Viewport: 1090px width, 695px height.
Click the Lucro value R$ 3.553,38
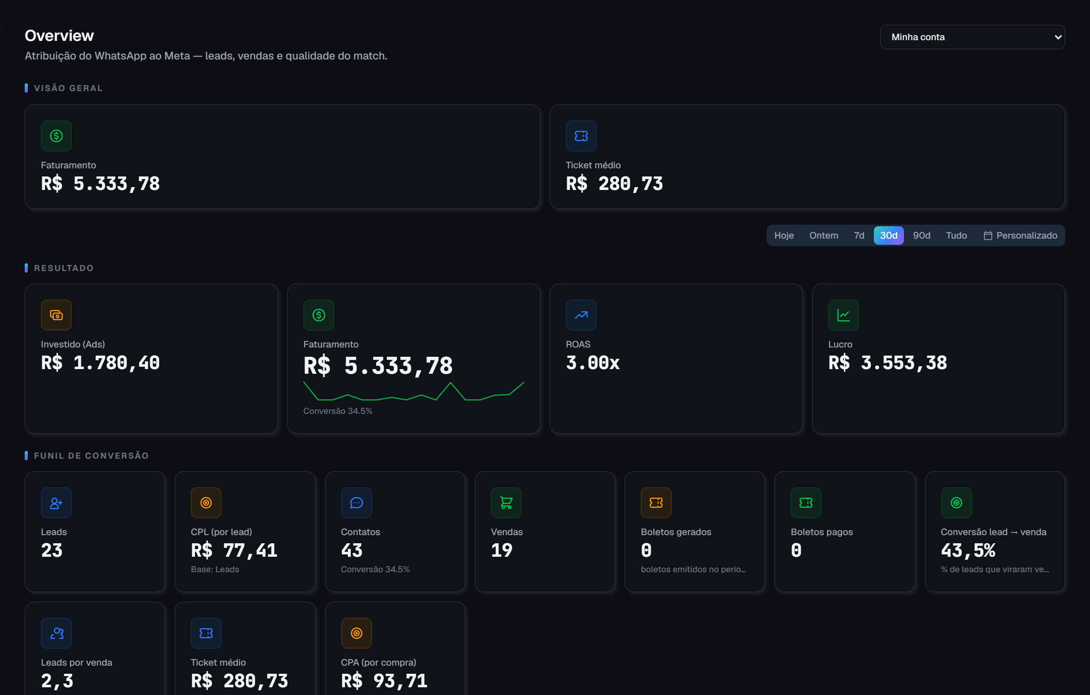pos(887,363)
